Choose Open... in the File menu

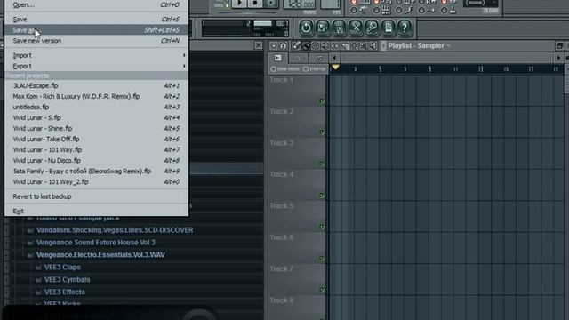[97, 4]
